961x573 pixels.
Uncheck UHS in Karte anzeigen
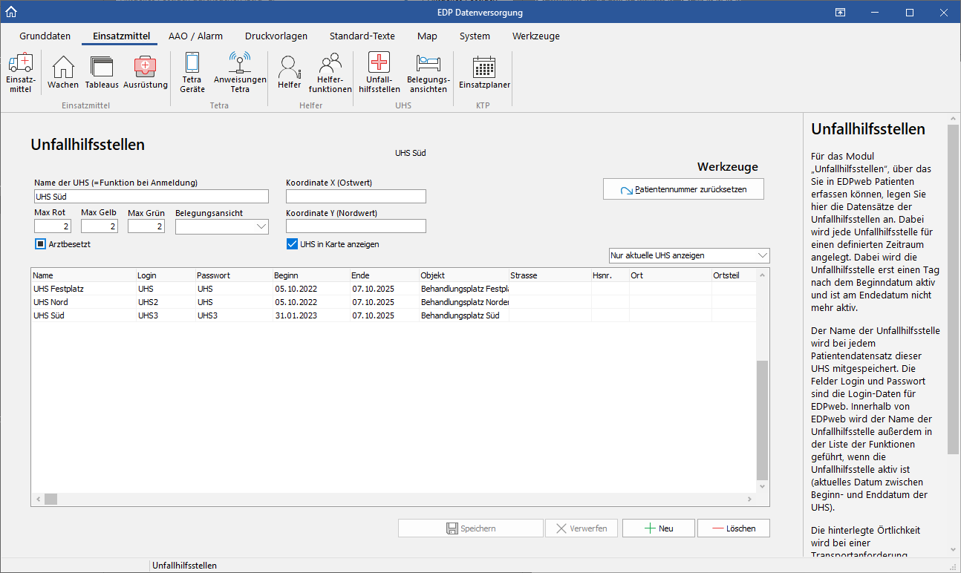pyautogui.click(x=292, y=244)
